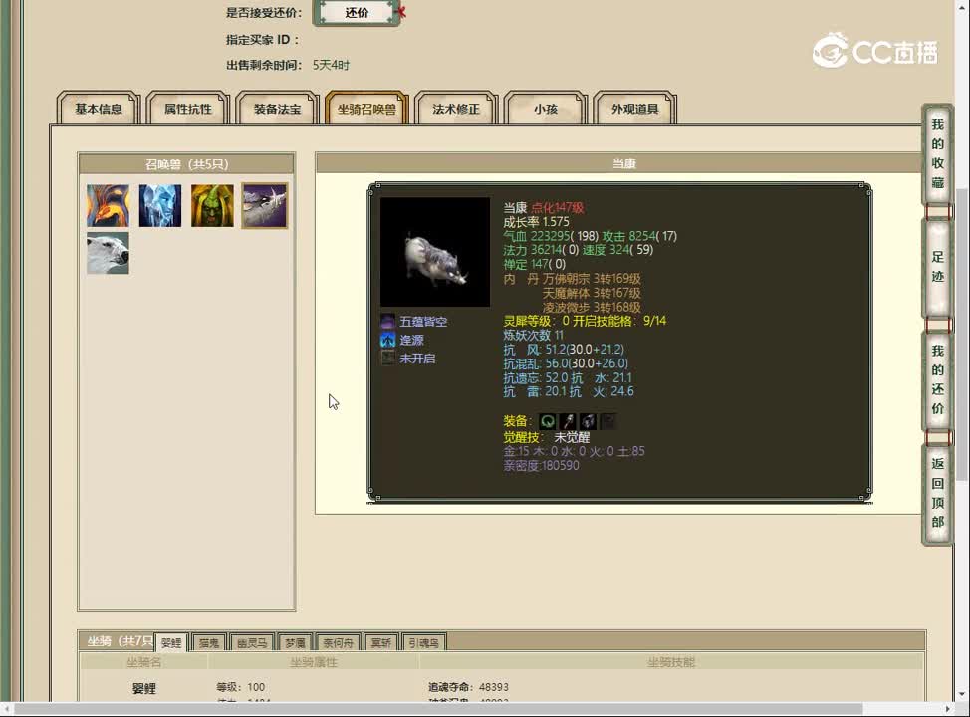The image size is (970, 717).
Task: Select the fiery phoenix summon thumbnail
Action: (108, 205)
